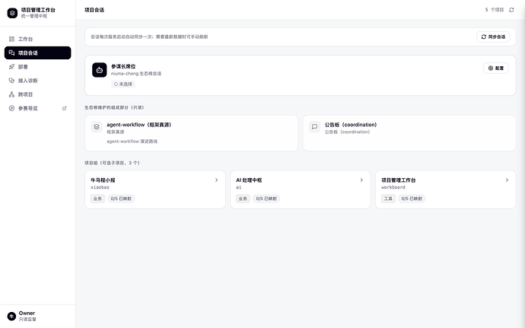This screenshot has height=328, width=525.
Task: Click the 业务 tag on AI 处理中枢 card
Action: pos(243,199)
